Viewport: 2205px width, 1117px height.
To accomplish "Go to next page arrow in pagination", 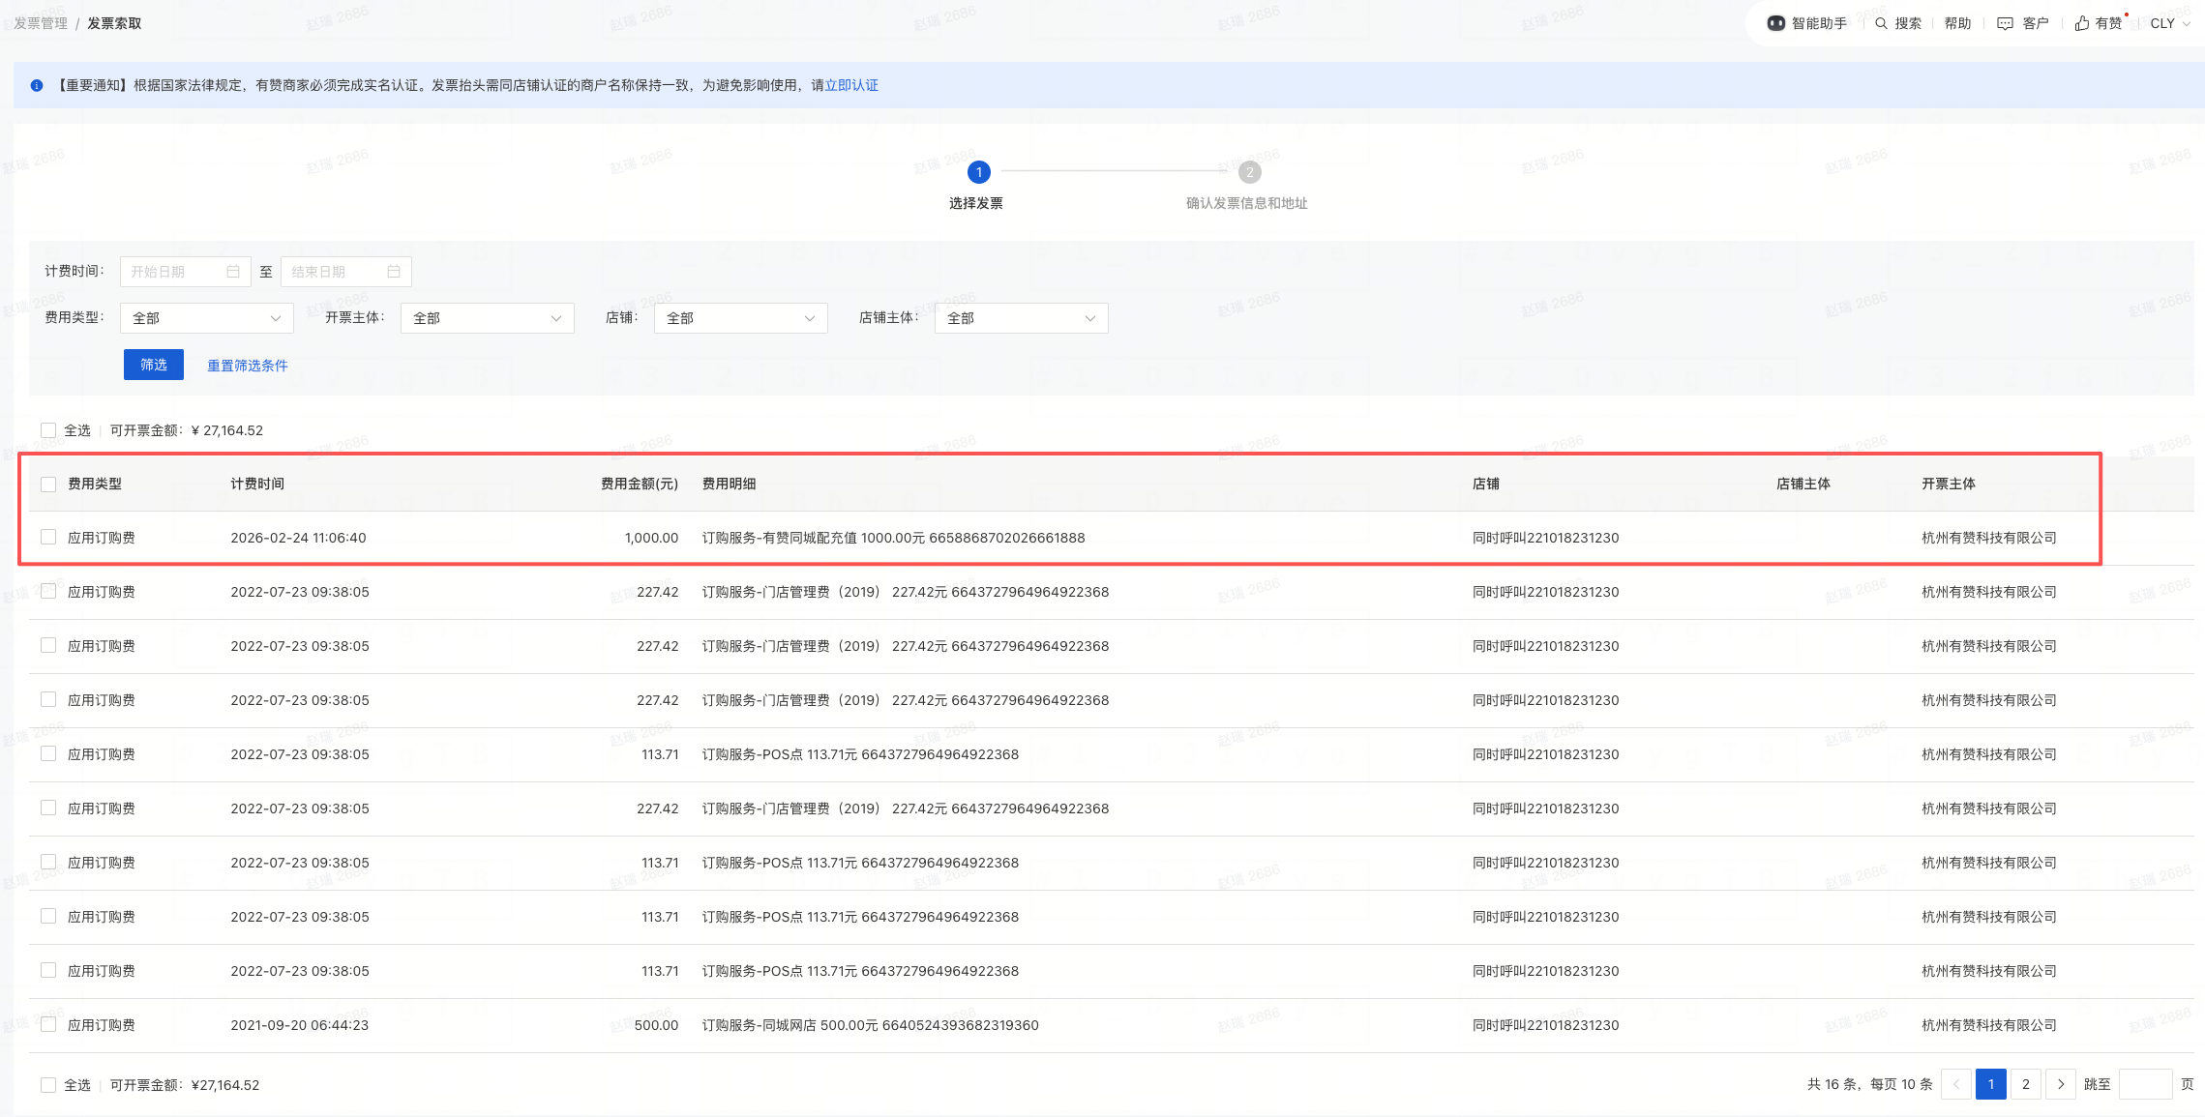I will click(x=2061, y=1084).
